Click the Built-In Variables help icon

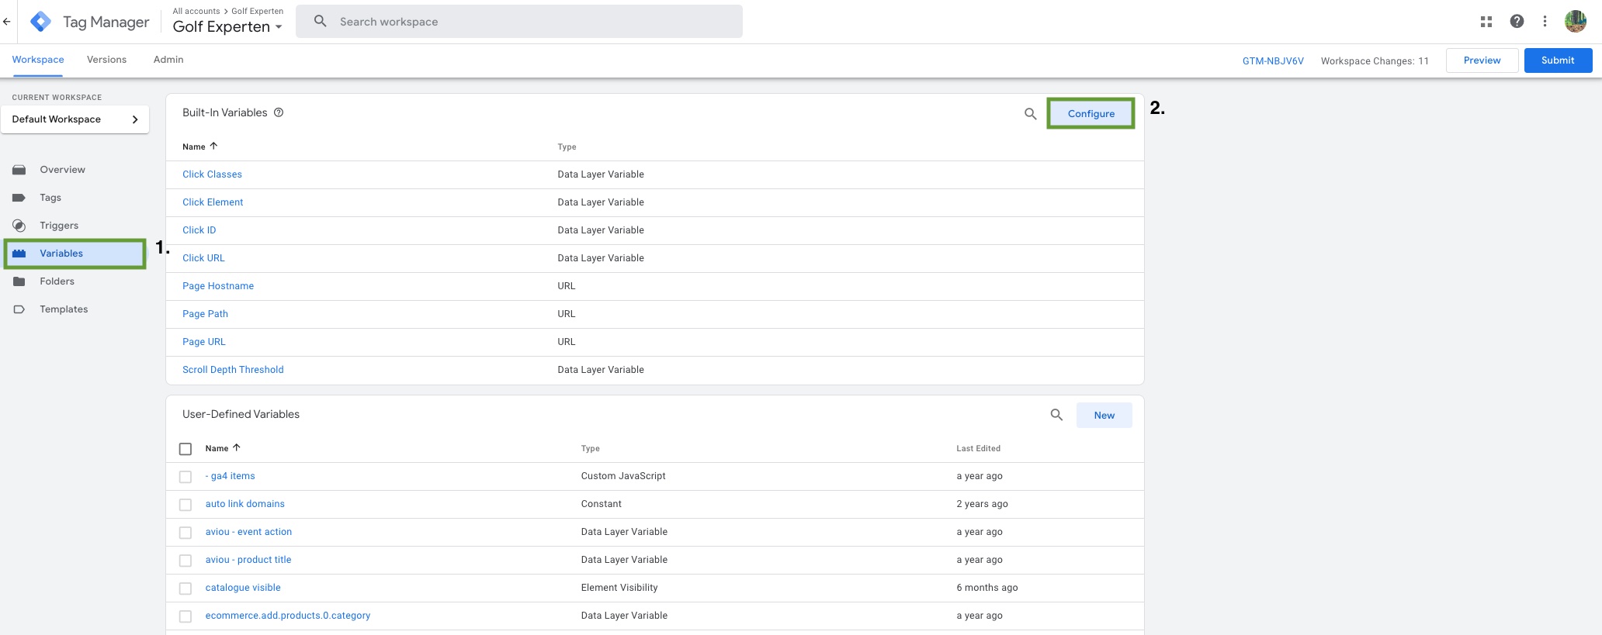coord(279,112)
